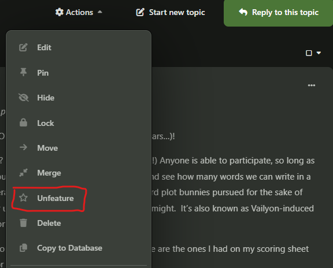Click the Hide crossed-eye icon

click(23, 98)
